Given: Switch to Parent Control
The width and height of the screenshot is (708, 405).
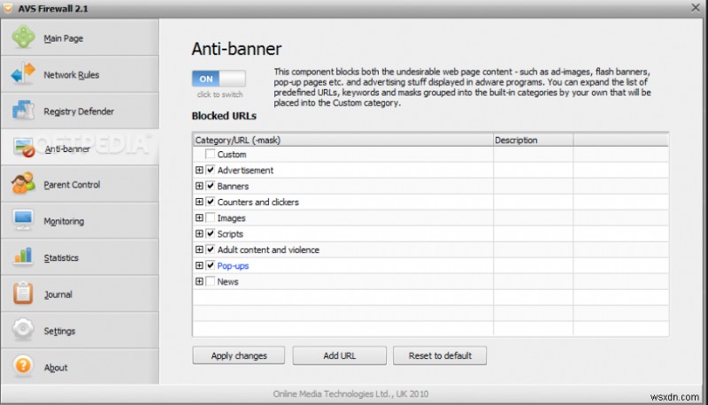Looking at the screenshot, I should coord(80,184).
